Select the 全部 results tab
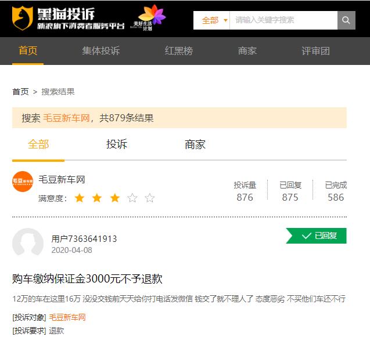This screenshot has height=337, width=370. 38,144
